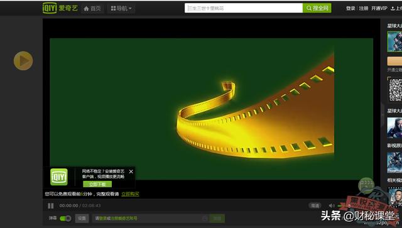This screenshot has height=228, width=402.
Task: Click the free six-minute preview notice text
Action: tap(82, 194)
